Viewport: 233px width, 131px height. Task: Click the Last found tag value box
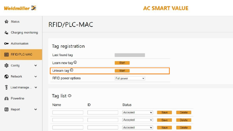[x=130, y=55]
